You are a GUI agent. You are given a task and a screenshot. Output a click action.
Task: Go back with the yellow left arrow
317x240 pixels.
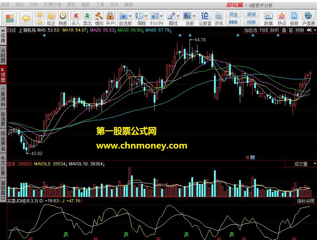point(26,18)
